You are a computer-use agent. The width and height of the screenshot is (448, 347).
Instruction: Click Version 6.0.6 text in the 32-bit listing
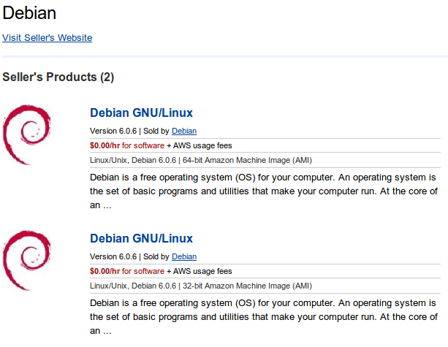click(x=113, y=257)
